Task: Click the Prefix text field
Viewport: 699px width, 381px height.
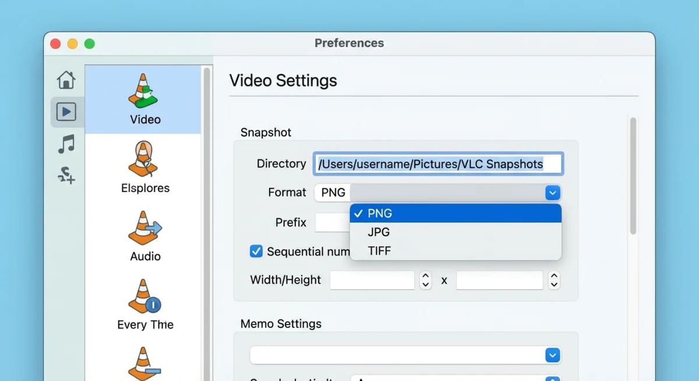Action: (x=333, y=222)
